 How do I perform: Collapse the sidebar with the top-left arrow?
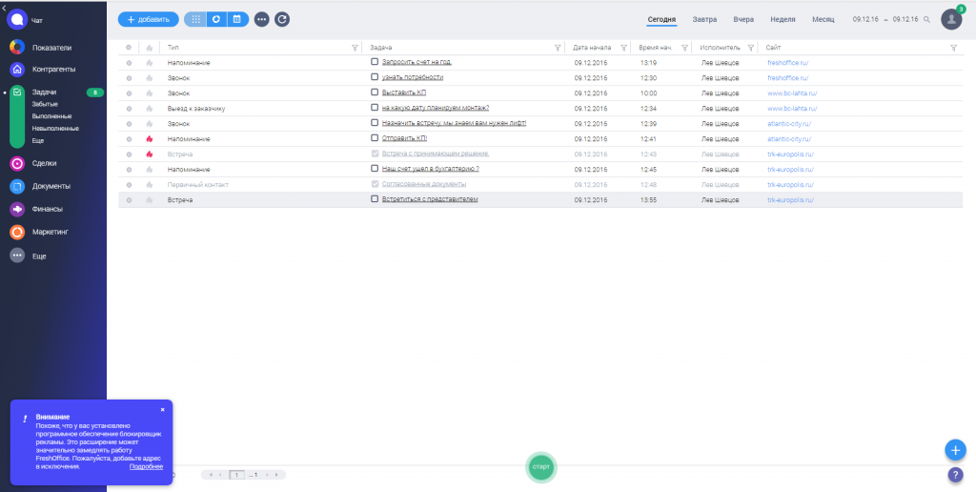pos(5,8)
